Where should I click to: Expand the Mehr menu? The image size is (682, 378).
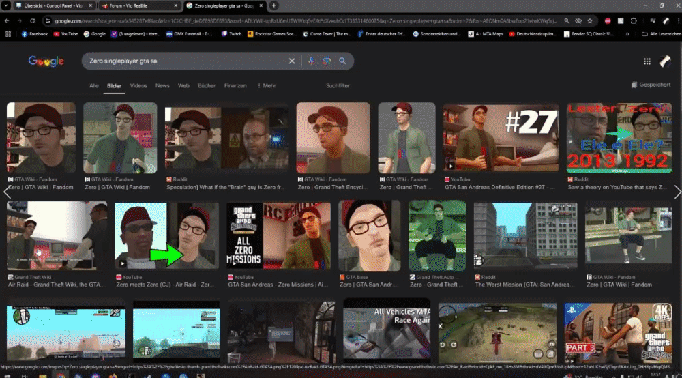click(x=267, y=86)
